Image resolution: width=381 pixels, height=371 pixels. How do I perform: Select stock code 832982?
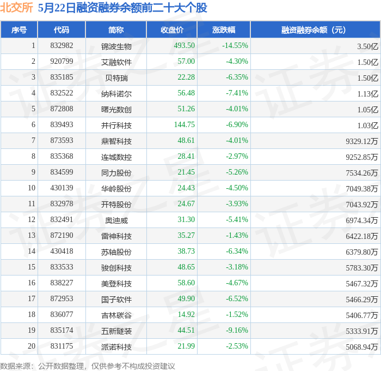click(x=62, y=45)
